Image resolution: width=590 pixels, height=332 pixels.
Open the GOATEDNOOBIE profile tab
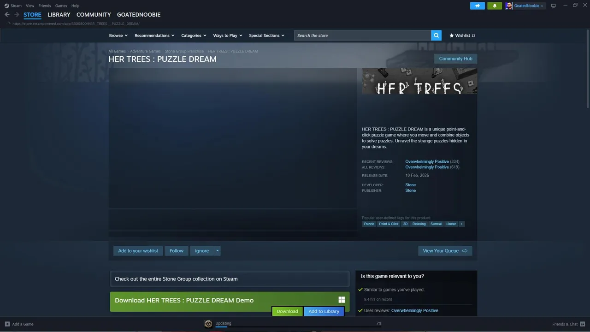(x=139, y=15)
